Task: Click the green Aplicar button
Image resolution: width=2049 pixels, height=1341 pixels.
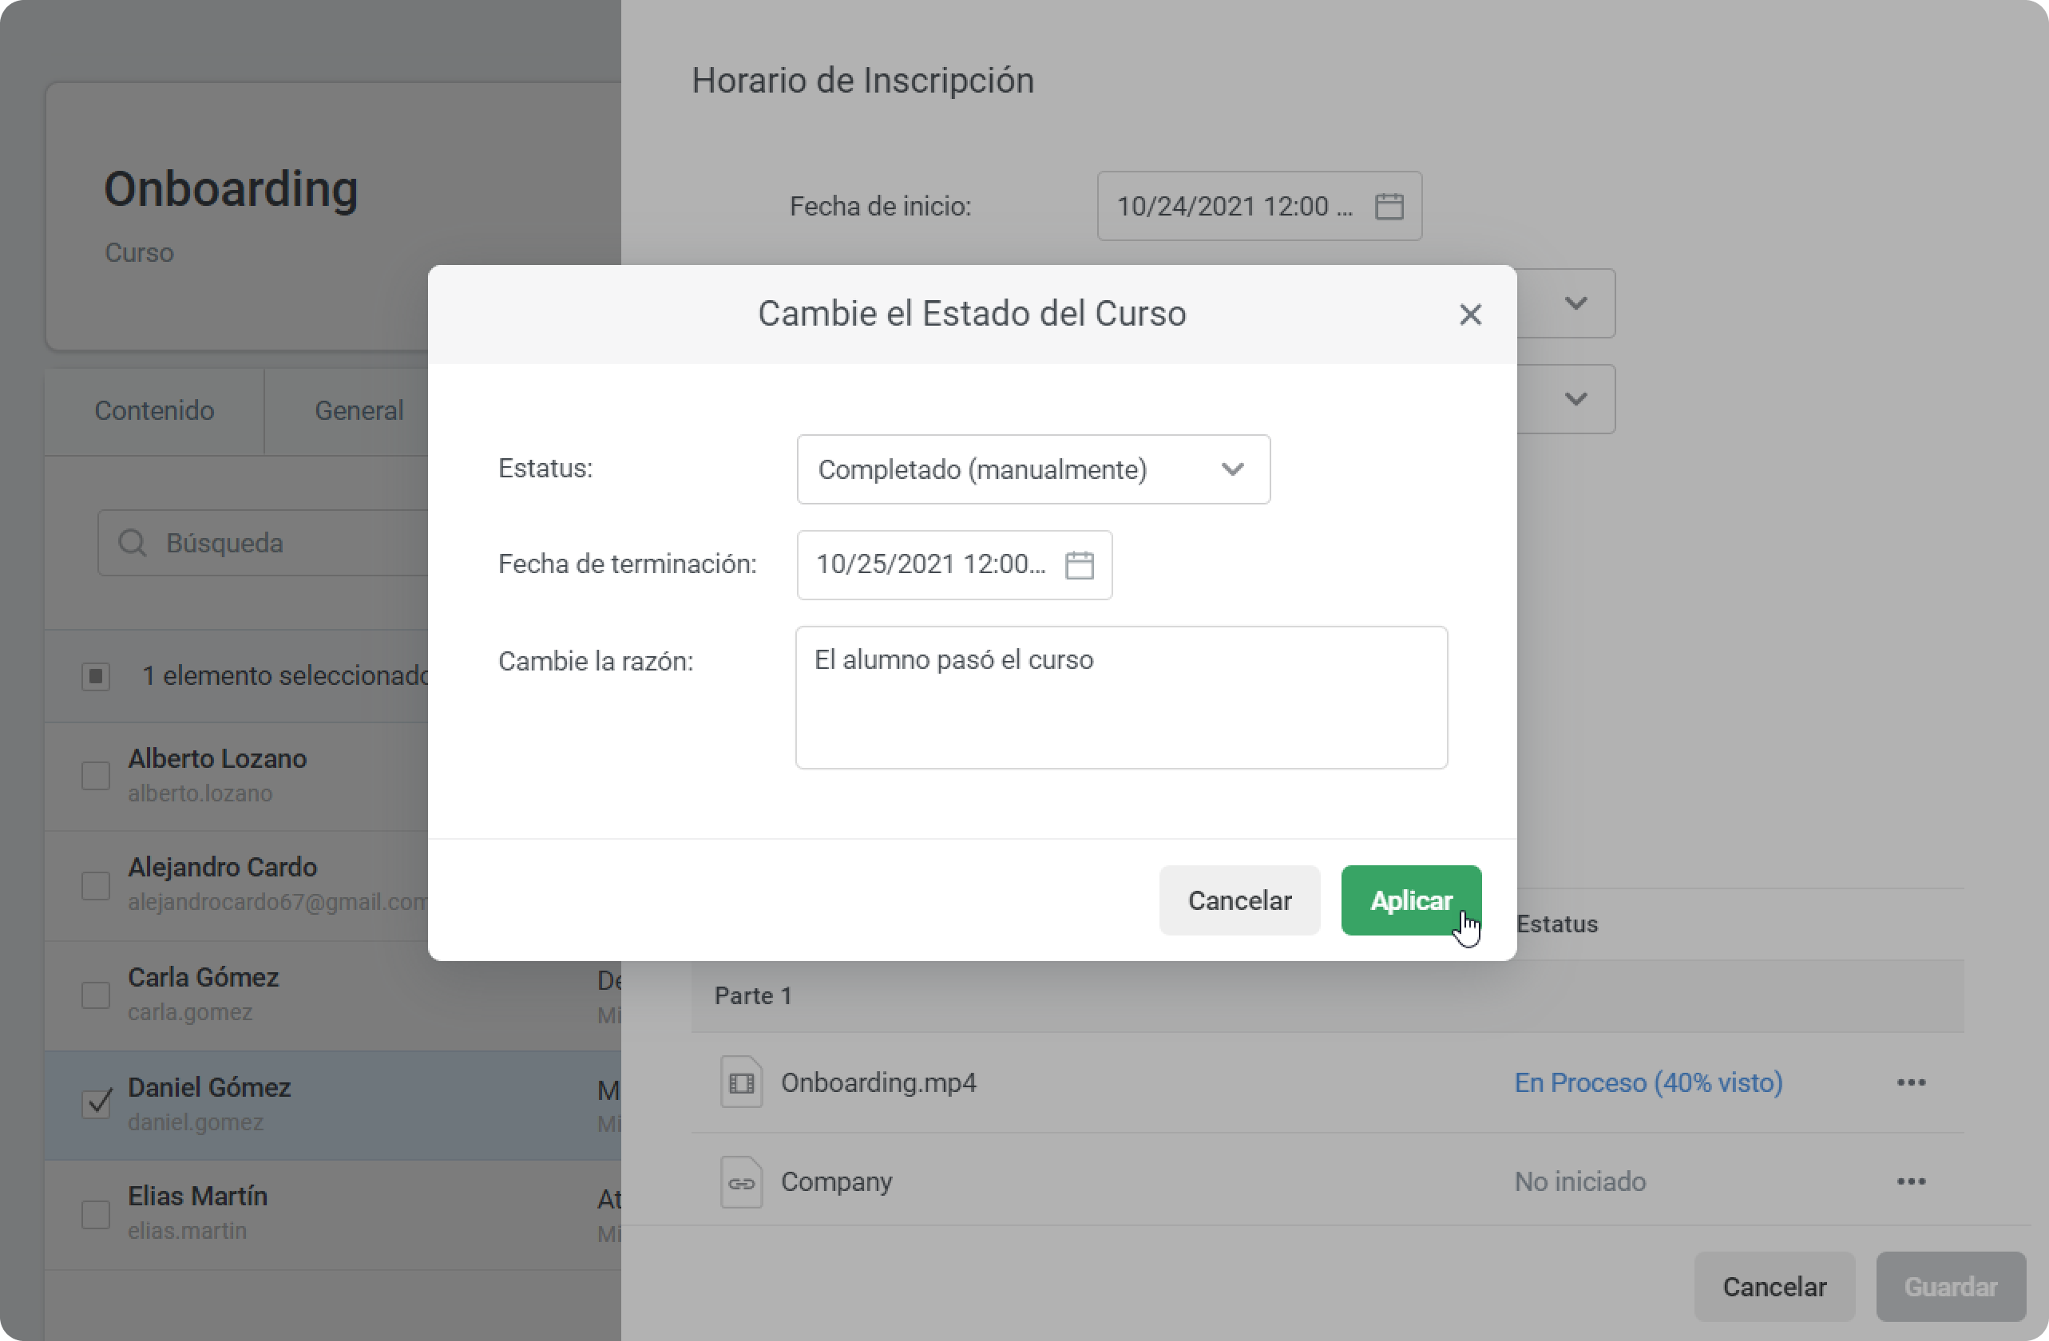Action: pyautogui.click(x=1410, y=900)
